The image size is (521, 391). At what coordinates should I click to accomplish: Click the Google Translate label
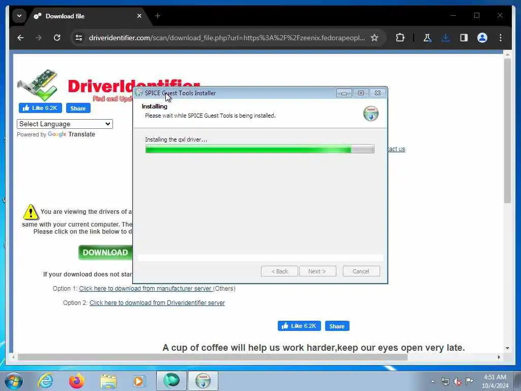coord(71,134)
